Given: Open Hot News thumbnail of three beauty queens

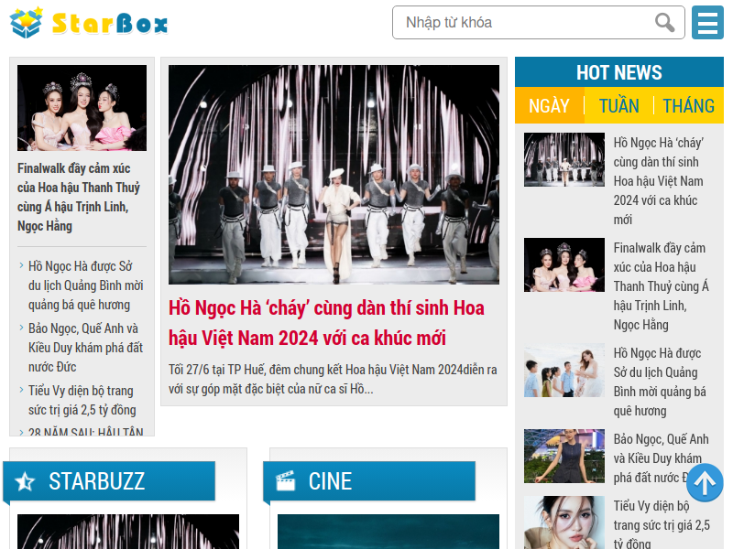Looking at the screenshot, I should coord(564,264).
